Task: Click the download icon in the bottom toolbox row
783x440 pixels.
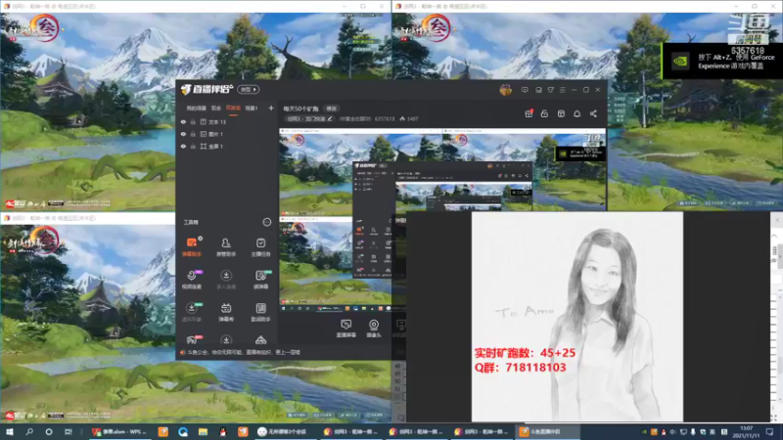Action: [226, 339]
